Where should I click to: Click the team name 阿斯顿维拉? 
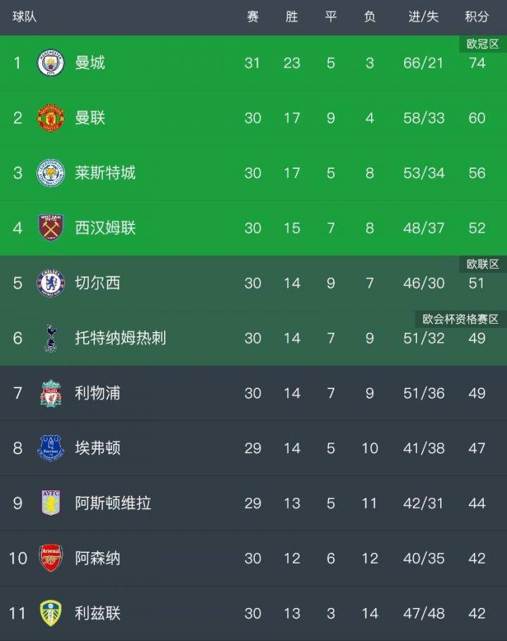point(113,503)
